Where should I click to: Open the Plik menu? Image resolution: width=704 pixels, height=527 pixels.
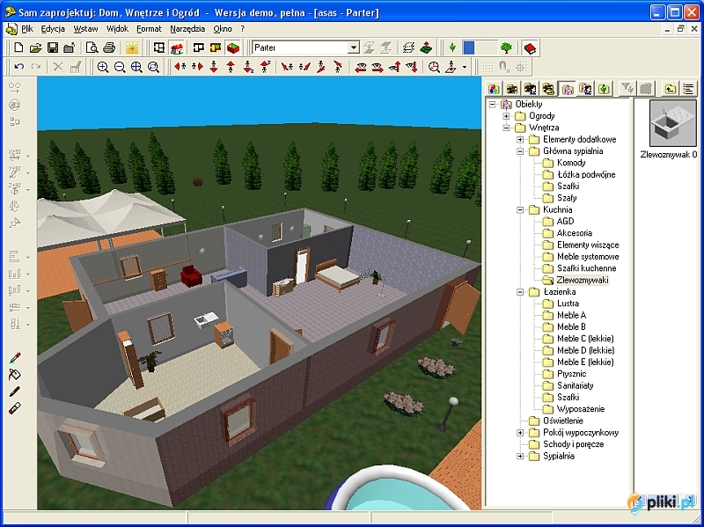[27, 29]
